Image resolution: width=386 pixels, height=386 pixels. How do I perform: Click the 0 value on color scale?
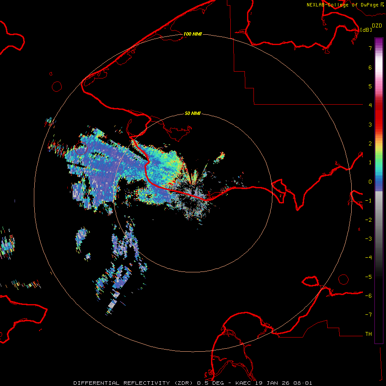370,182
